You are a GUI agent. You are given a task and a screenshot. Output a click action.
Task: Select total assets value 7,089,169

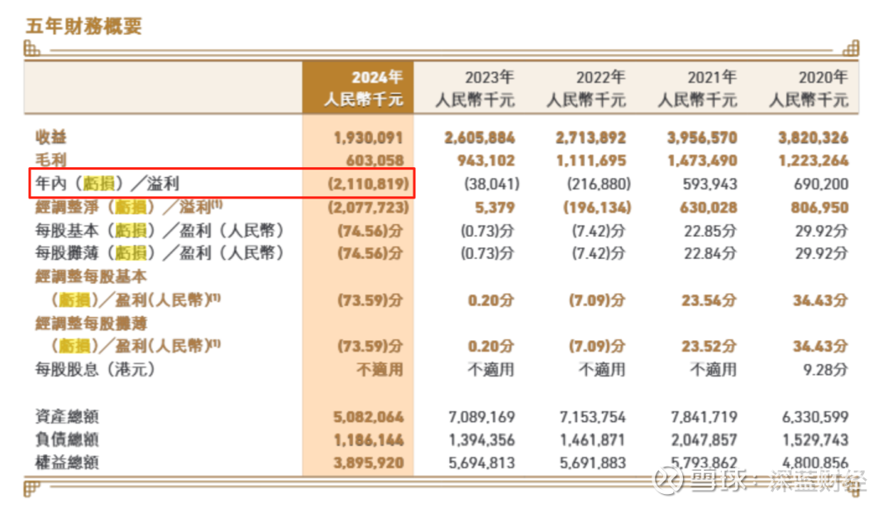[482, 417]
